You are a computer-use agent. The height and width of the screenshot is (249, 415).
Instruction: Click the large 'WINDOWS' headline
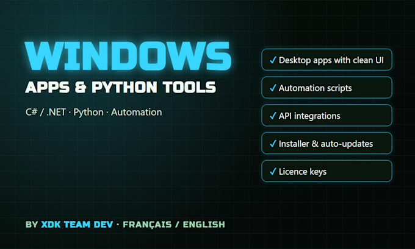128,56
